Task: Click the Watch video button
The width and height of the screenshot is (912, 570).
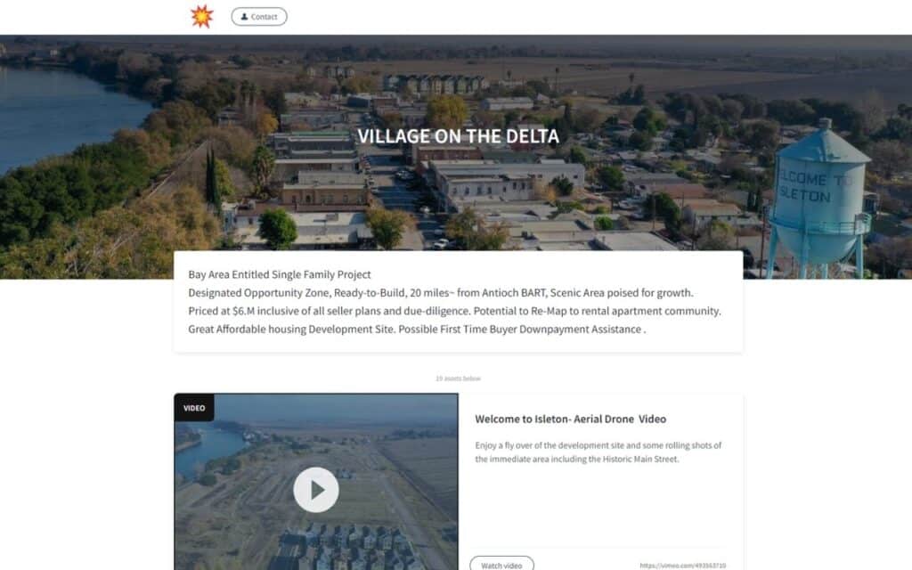Action: (501, 565)
